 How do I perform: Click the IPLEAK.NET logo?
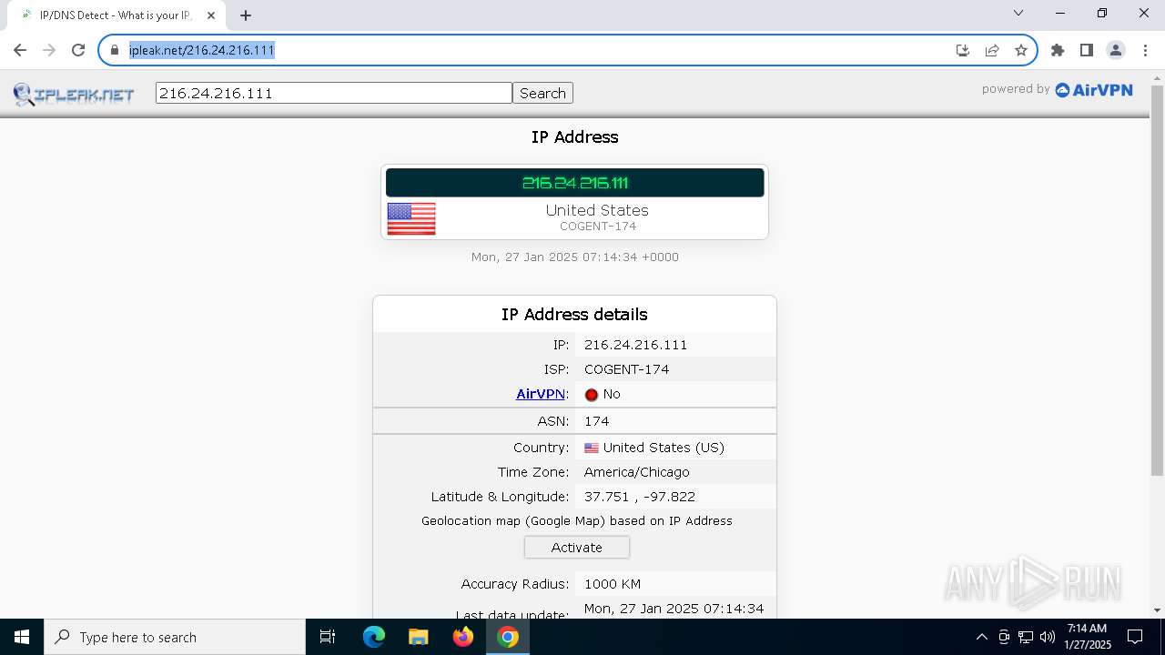[74, 93]
